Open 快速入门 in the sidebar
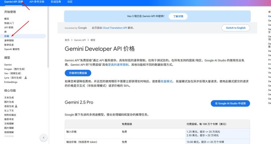The width and height of the screenshot is (271, 144). pos(9,23)
